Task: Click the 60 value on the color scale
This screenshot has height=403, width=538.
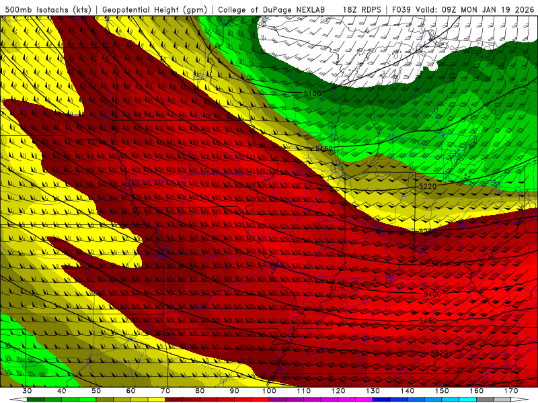Action: (x=130, y=391)
